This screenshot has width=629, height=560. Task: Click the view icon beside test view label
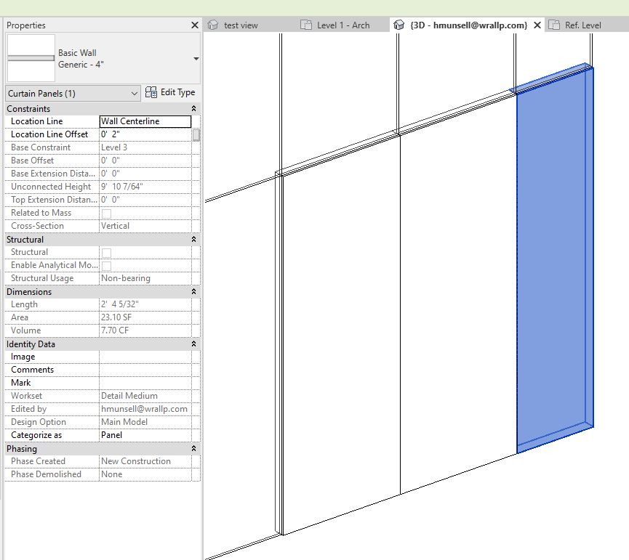(x=212, y=24)
